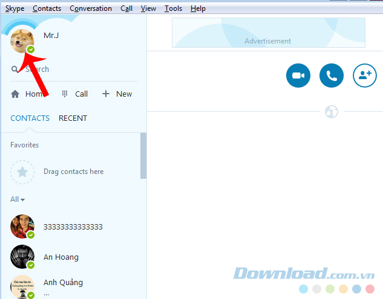
Task: Click the contact list scrollbar
Action: [x=143, y=156]
